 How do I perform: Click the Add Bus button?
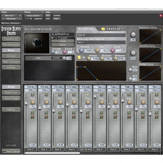click(11, 109)
